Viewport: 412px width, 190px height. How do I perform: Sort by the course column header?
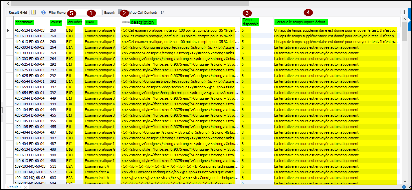pos(56,22)
